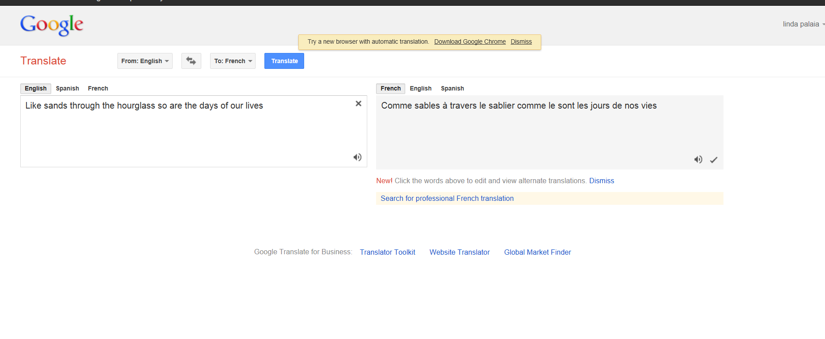Listen to the English source text
Image resolution: width=825 pixels, height=339 pixels.
click(358, 157)
